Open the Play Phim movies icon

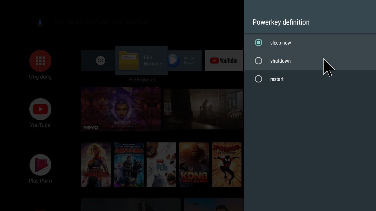40,165
